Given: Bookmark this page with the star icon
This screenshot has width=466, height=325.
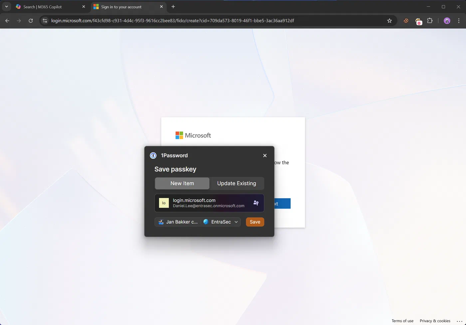Looking at the screenshot, I should coord(389,21).
